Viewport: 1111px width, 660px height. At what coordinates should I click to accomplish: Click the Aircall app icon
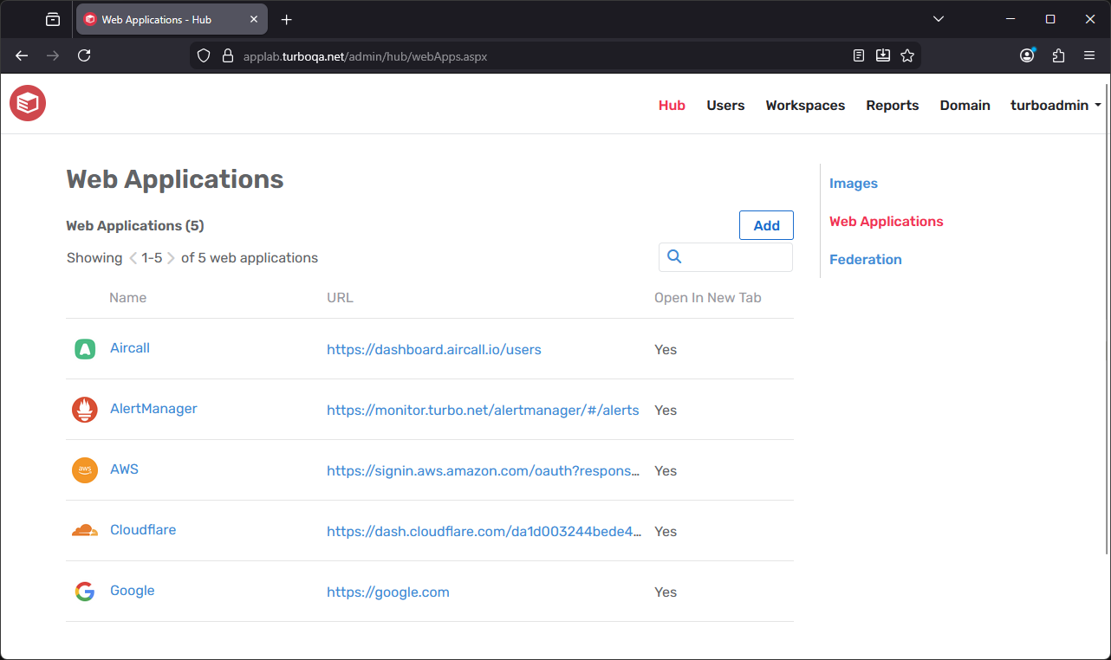(84, 348)
